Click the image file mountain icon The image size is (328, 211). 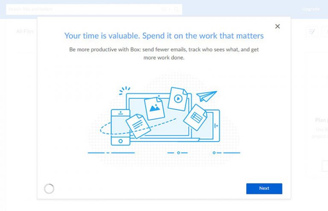(x=155, y=108)
